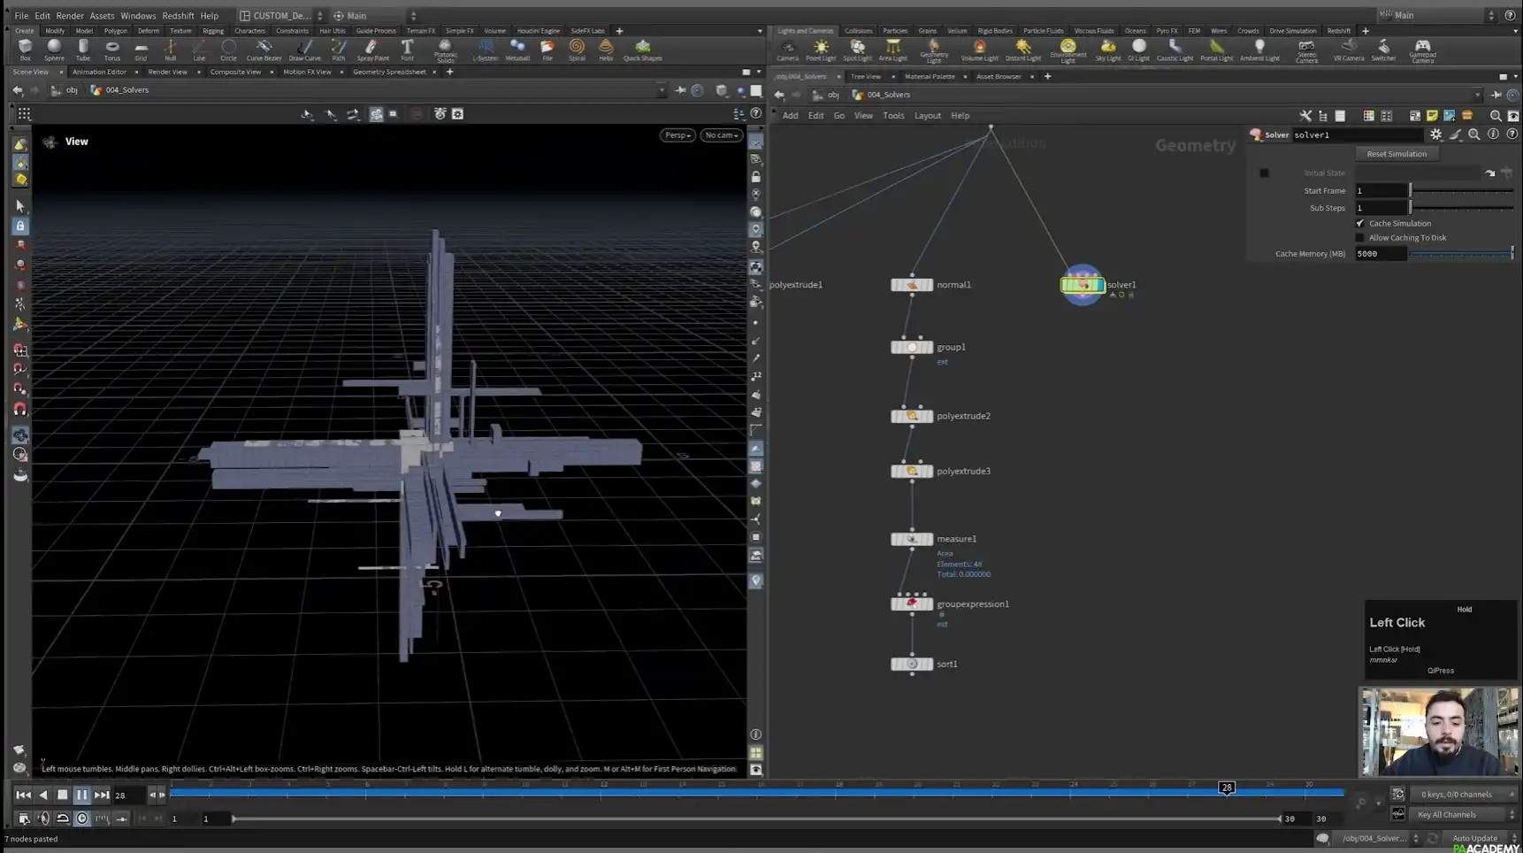Open the Persp viewport dropdown

tap(677, 135)
